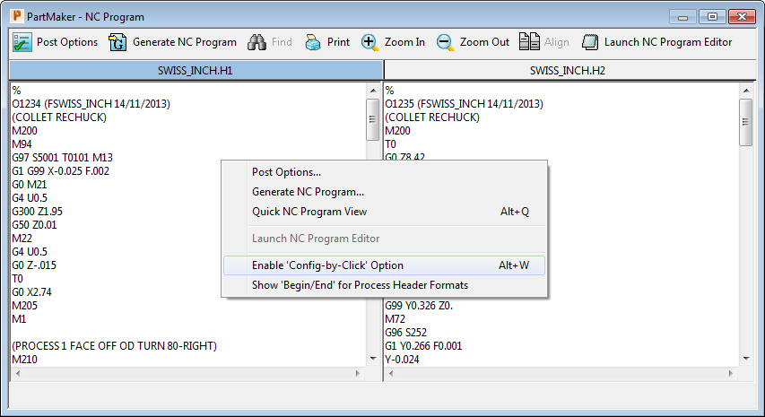Image resolution: width=765 pixels, height=417 pixels.
Task: Click line M1 in H1 pane
Action: pyautogui.click(x=19, y=319)
